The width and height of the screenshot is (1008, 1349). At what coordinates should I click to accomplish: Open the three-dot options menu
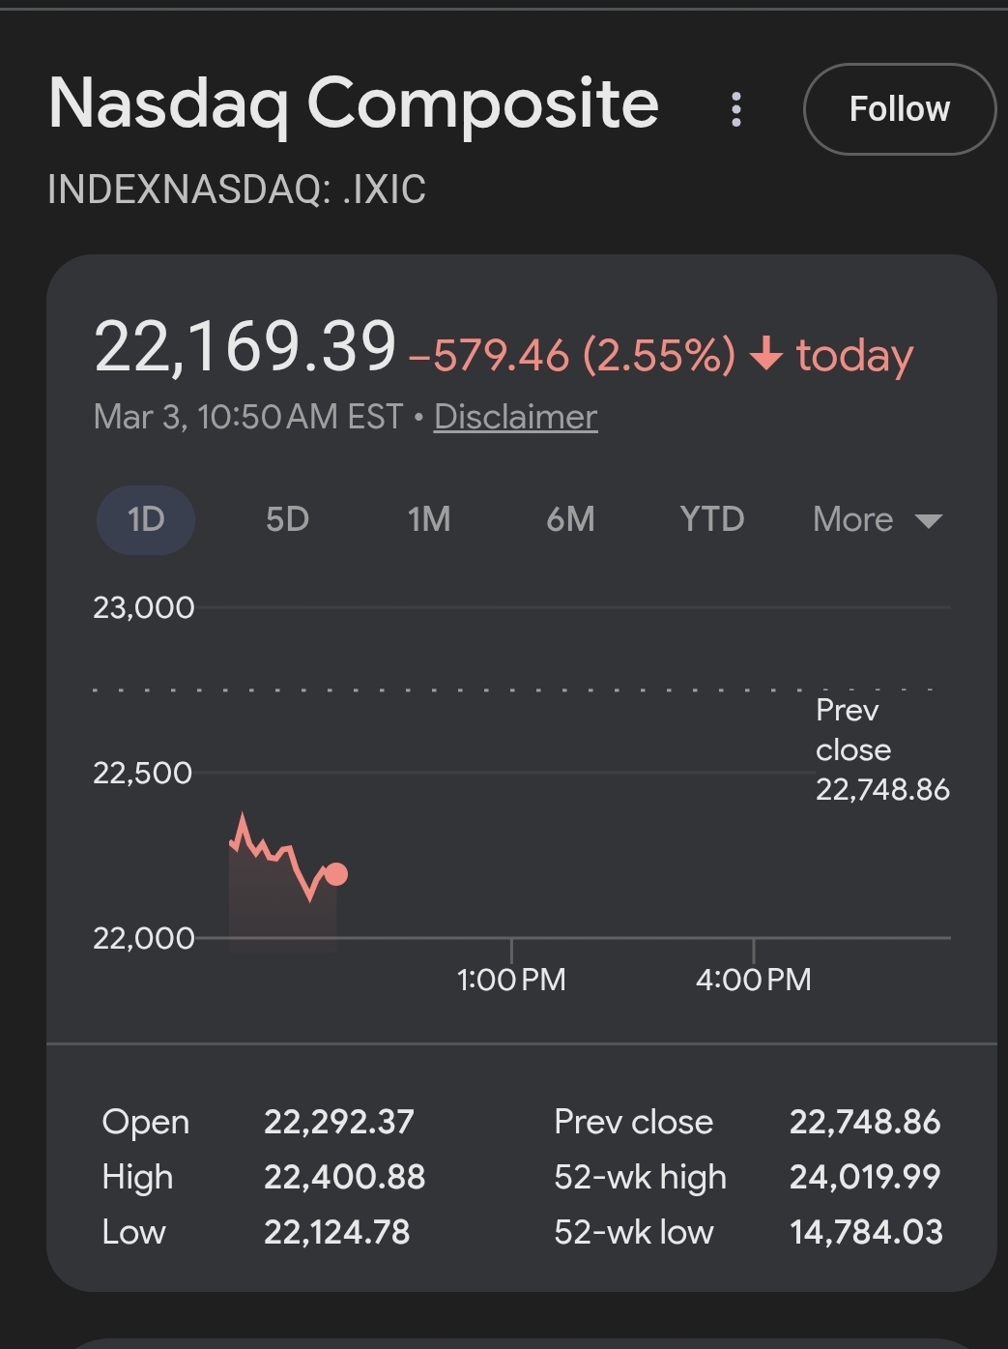pyautogui.click(x=736, y=109)
